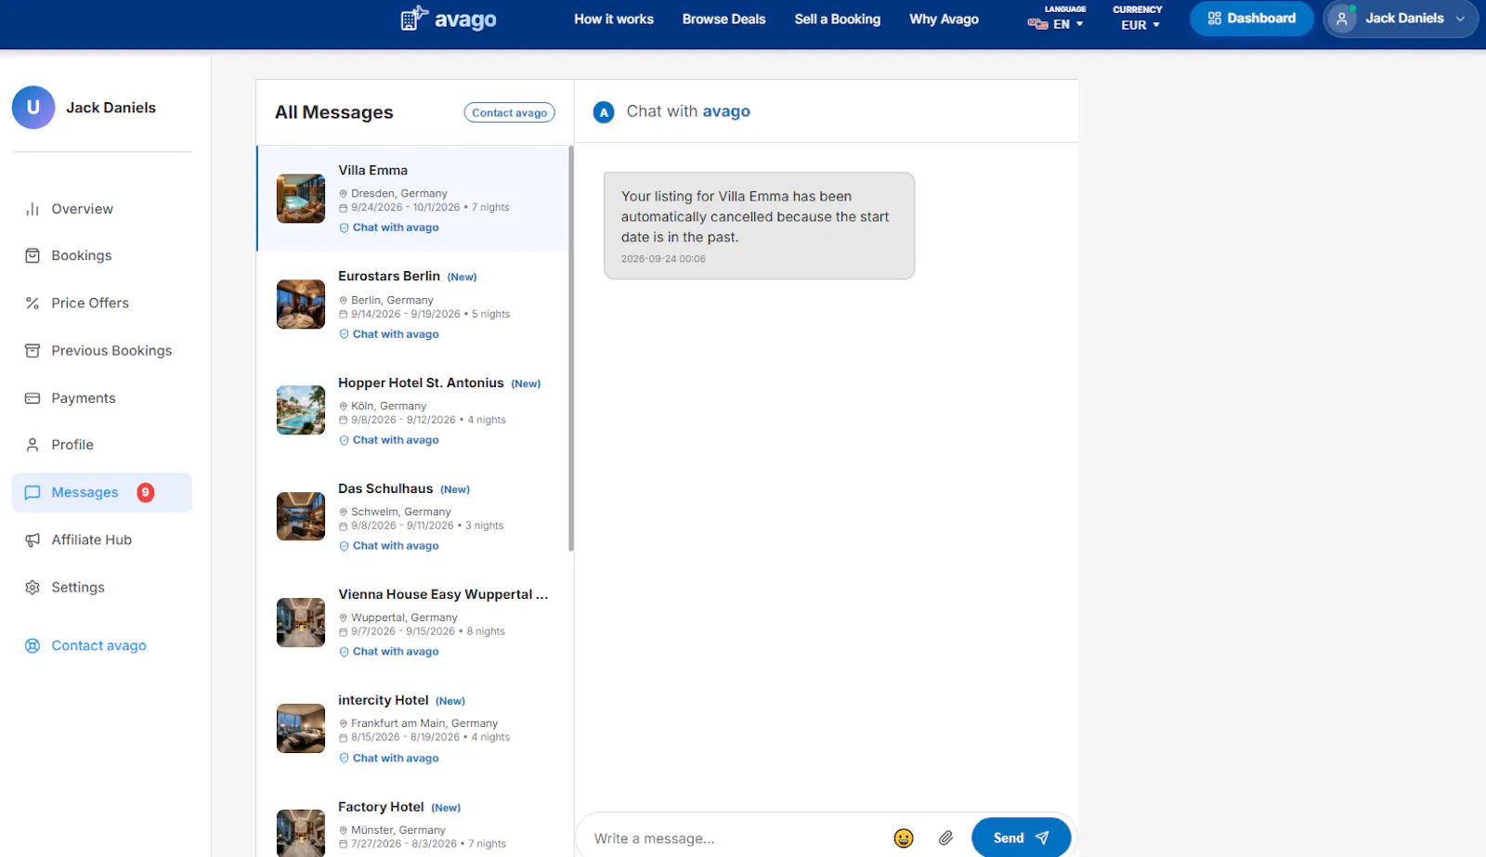Image resolution: width=1486 pixels, height=857 pixels.
Task: Open Eurostars Berlin thumbnail
Action: tap(301, 305)
